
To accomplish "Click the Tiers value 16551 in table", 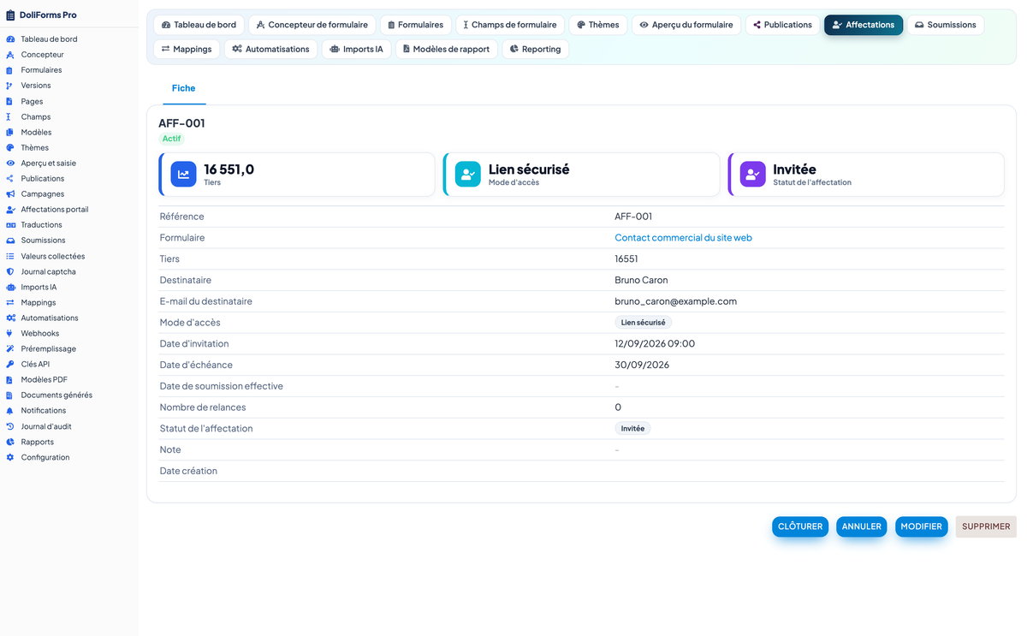I will click(626, 259).
